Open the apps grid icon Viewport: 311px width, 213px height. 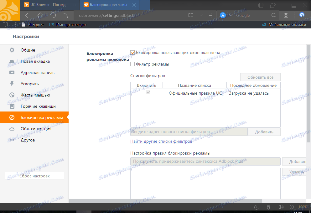[286, 15]
